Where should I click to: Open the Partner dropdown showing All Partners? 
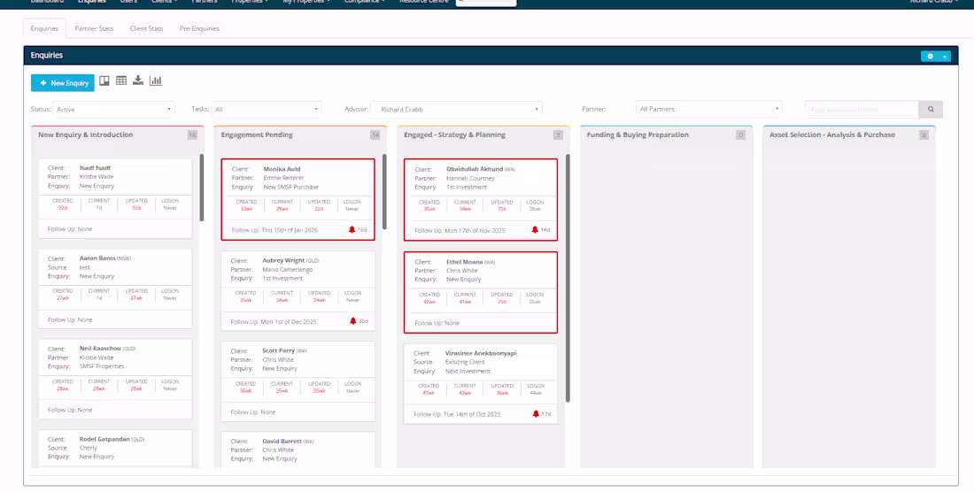pos(708,109)
